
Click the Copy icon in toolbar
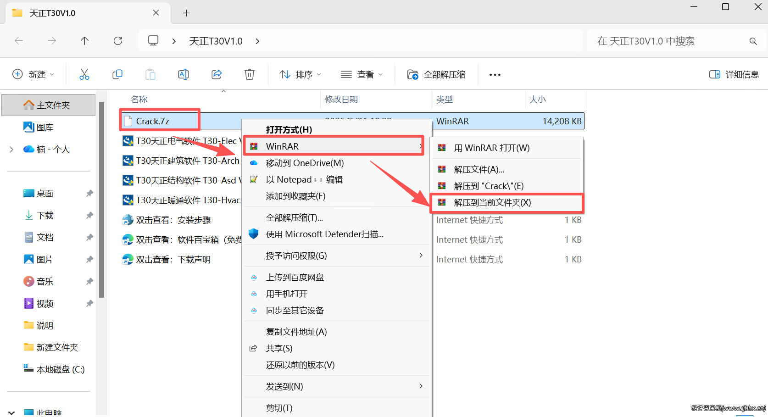coord(117,74)
